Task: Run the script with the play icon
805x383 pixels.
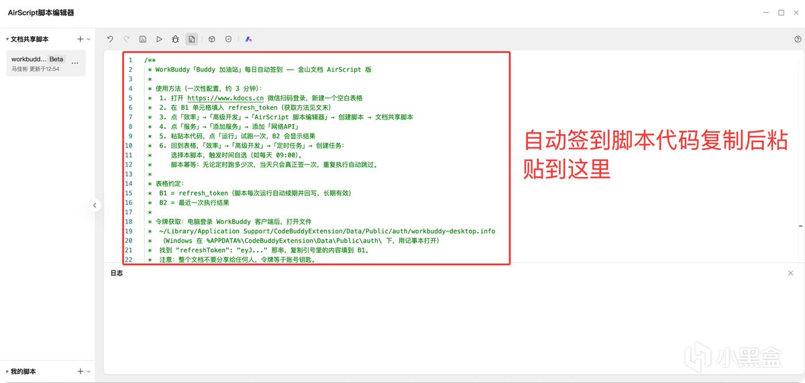Action: (159, 40)
